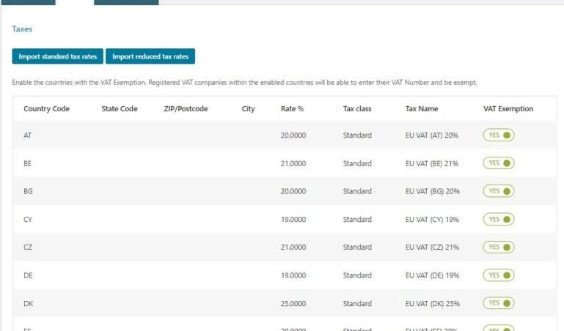Image resolution: width=564 pixels, height=331 pixels.
Task: Click the DE country code cell
Action: click(x=28, y=275)
